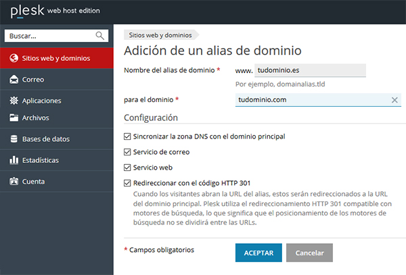Click the HTTP 301 redirect description paragraph
This screenshot has height=275, width=406.
[263, 208]
